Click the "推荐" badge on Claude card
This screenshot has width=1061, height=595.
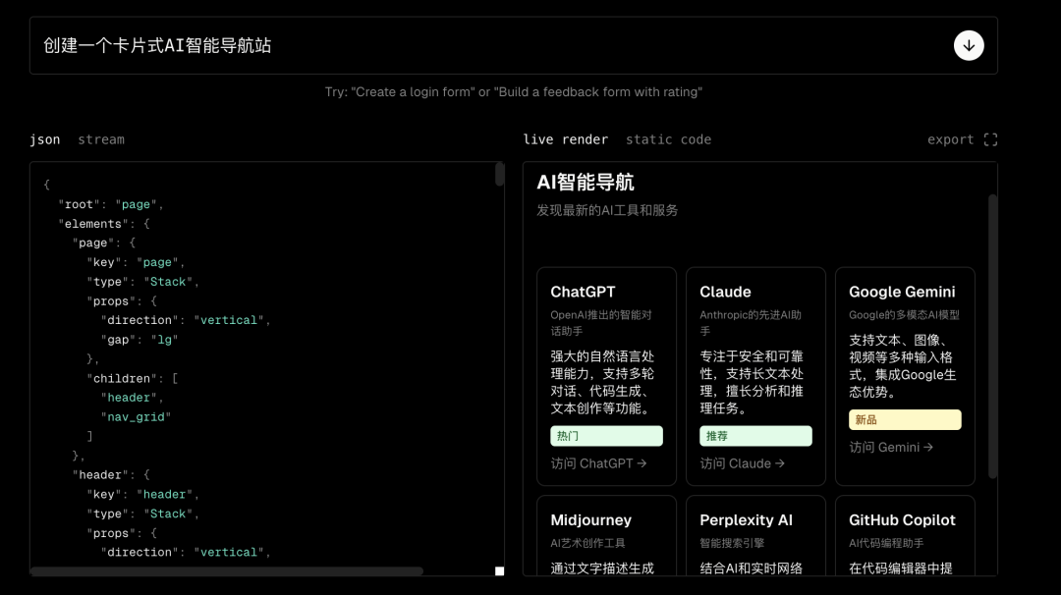click(755, 435)
